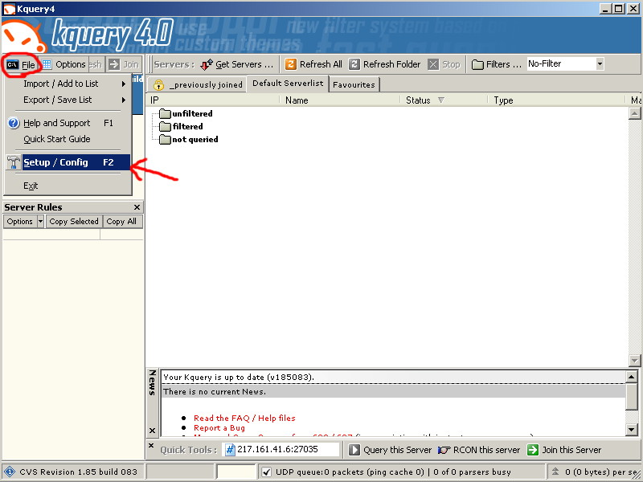This screenshot has height=482, width=643.
Task: Click the news panel scrollbar thumb
Action: tap(632, 396)
